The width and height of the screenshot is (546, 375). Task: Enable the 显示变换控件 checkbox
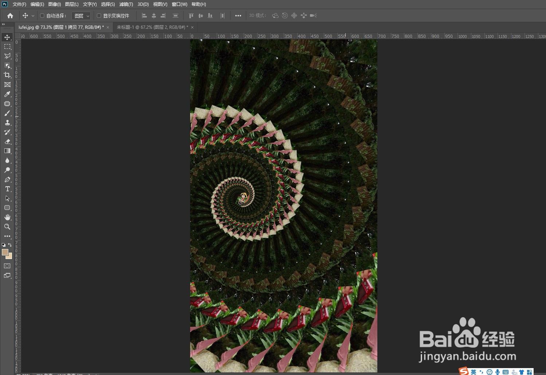(x=99, y=16)
